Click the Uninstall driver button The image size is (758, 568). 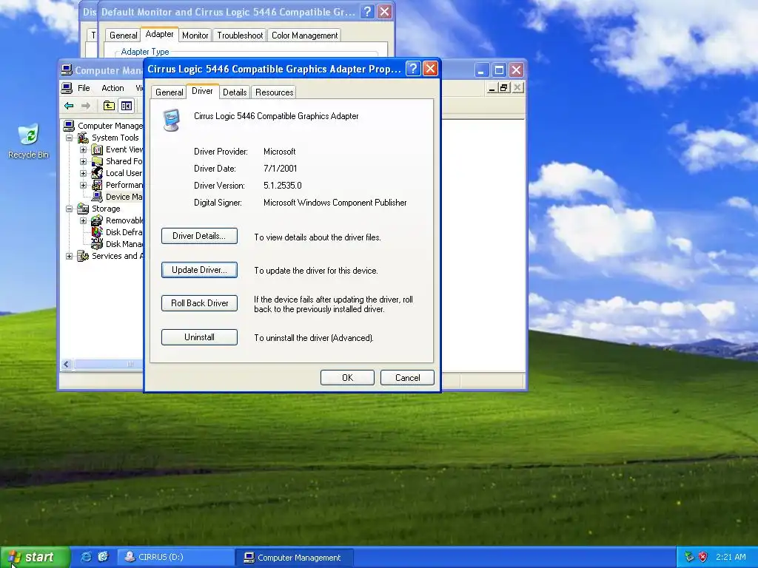point(199,337)
